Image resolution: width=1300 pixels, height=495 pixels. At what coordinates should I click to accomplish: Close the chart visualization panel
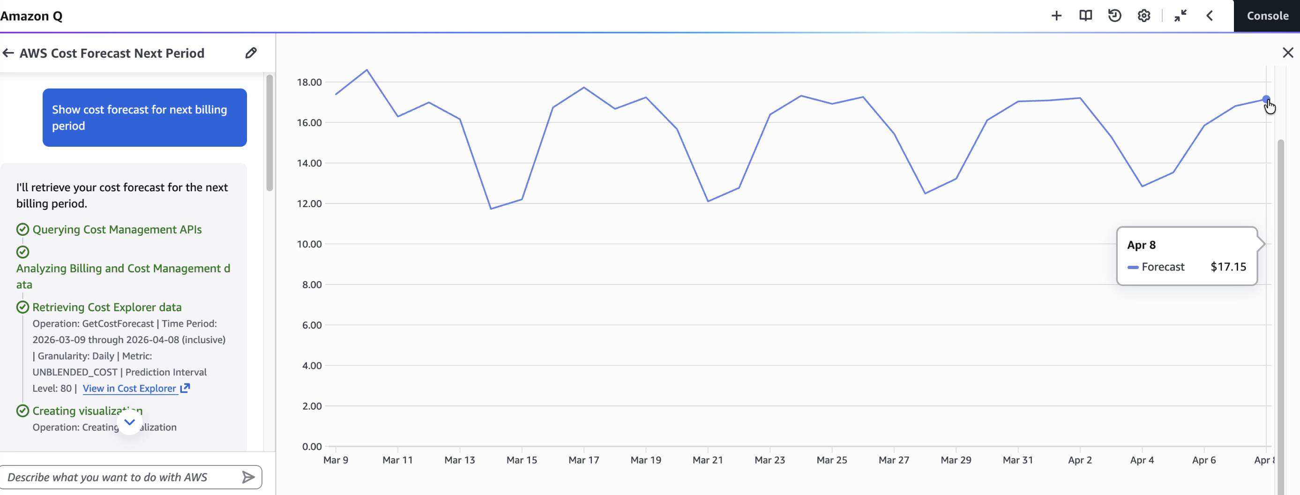1287,52
